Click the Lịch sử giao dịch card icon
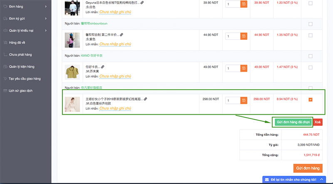 click(x=5, y=91)
